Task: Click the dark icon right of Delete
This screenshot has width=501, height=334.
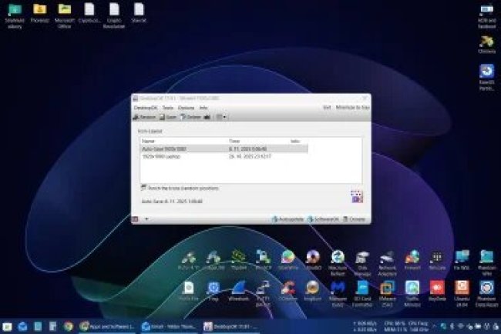Action: click(207, 117)
